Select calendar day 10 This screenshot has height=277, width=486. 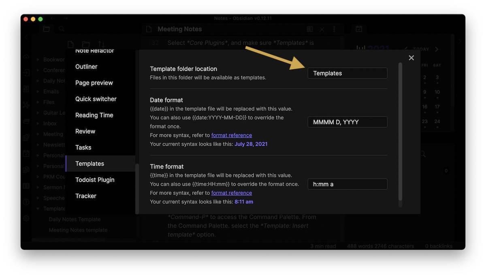437,92
